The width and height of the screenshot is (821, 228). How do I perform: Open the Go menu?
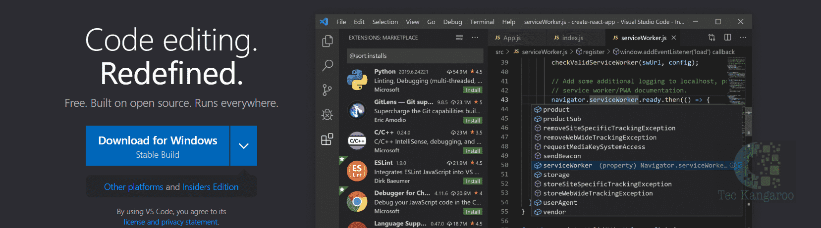tap(431, 22)
